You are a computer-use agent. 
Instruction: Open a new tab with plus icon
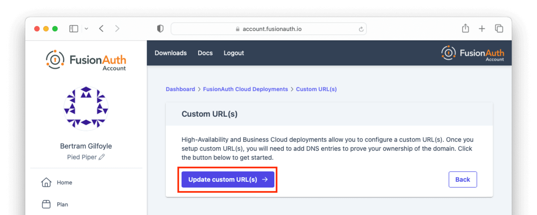coord(482,29)
